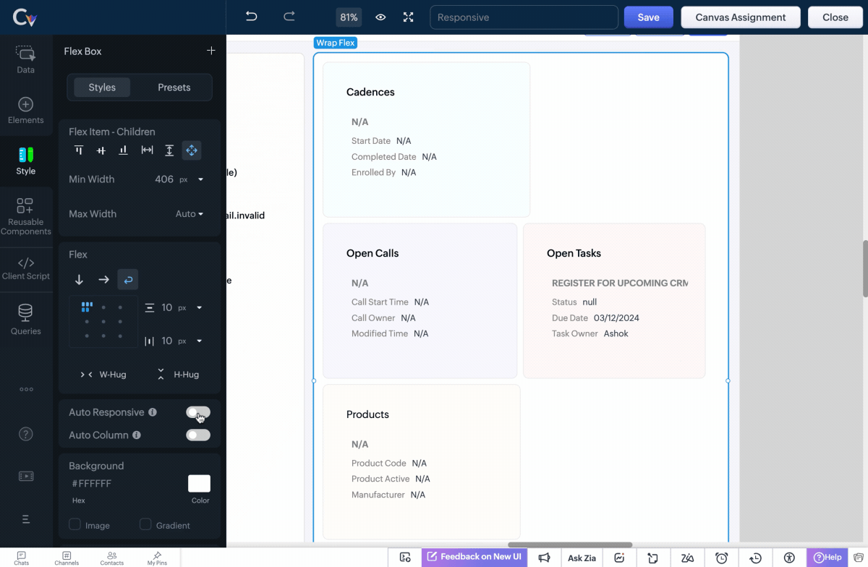The height and width of the screenshot is (567, 868).
Task: Click the fit-to-screen icon
Action: point(409,17)
